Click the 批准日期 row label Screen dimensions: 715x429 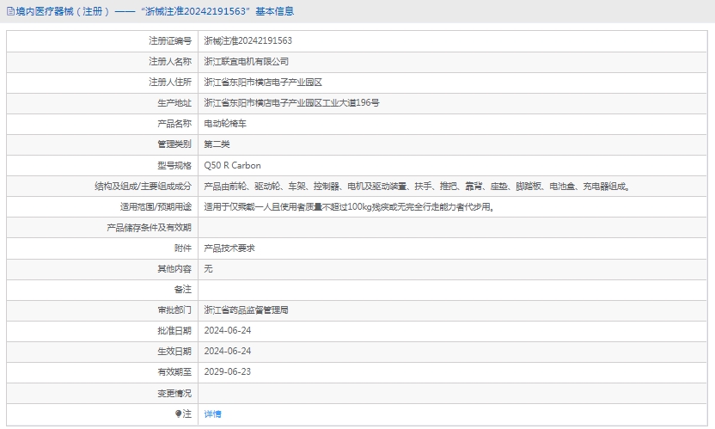[x=174, y=330]
